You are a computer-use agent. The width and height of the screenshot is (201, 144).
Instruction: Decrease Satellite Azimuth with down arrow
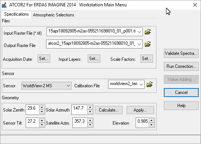tap(90, 125)
